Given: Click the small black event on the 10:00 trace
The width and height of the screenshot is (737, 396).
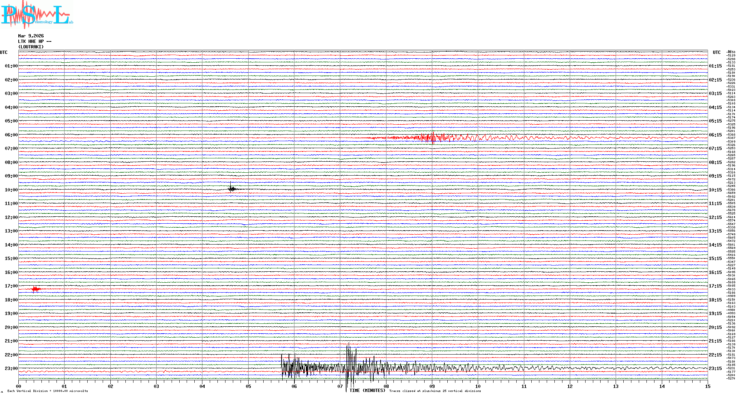Looking at the screenshot, I should tap(232, 189).
